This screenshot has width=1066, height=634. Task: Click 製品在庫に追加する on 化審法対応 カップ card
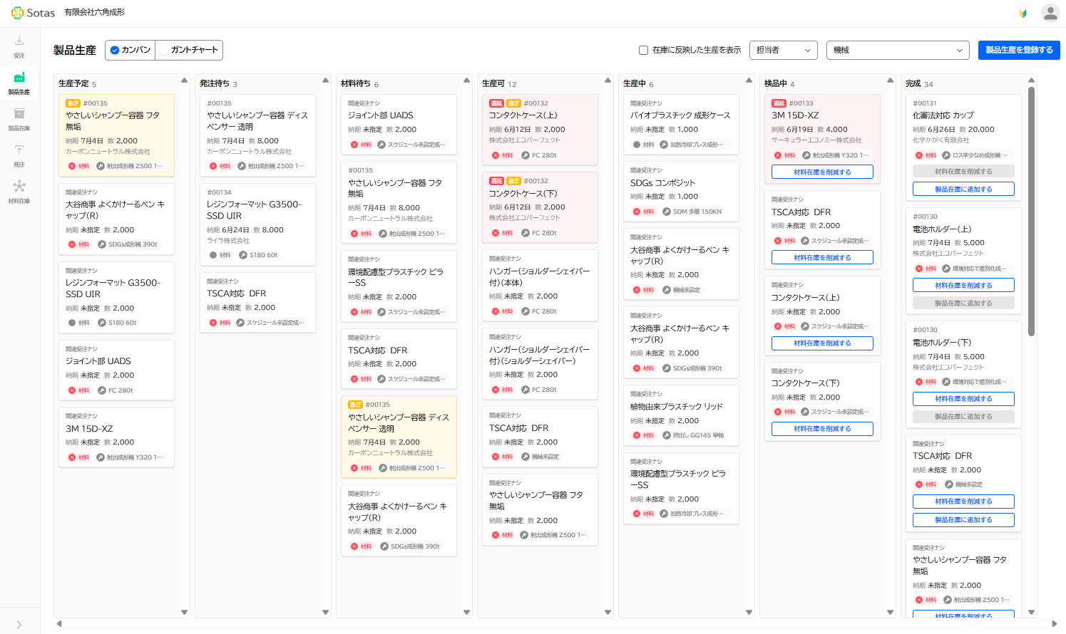(963, 189)
